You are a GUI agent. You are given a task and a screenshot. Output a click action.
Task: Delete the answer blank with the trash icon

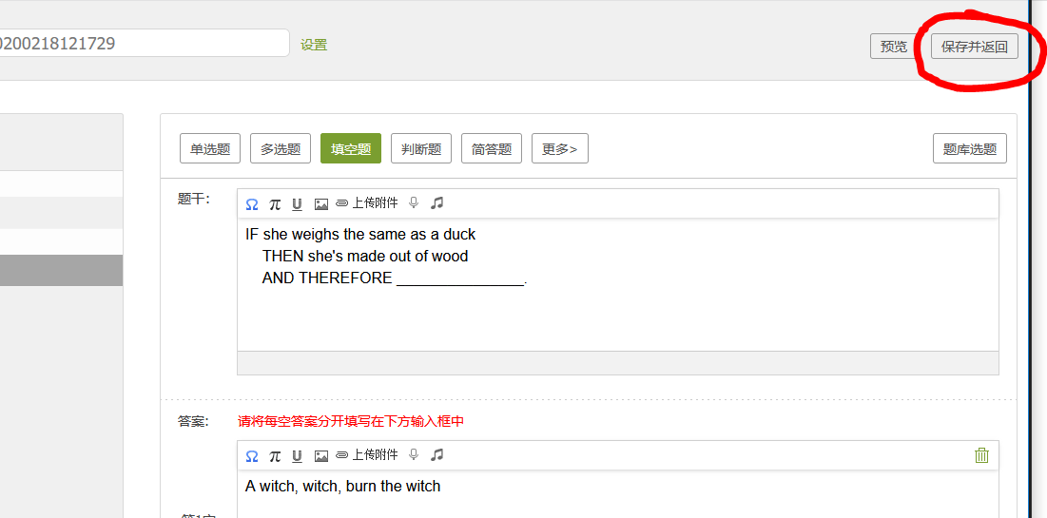pos(981,455)
